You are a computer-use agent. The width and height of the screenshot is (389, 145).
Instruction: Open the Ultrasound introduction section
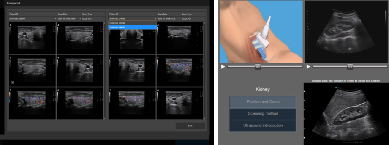(263, 126)
